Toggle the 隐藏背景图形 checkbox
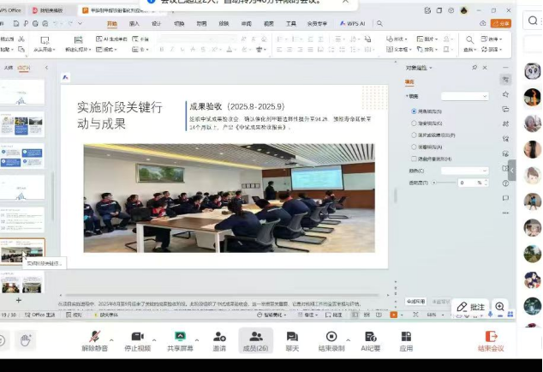The height and width of the screenshot is (372, 543). pos(415,159)
